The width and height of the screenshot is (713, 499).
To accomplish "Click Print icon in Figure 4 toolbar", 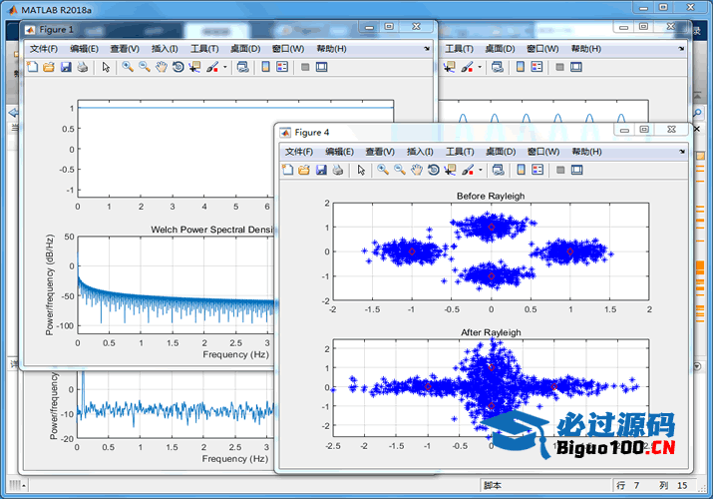I will (x=338, y=170).
